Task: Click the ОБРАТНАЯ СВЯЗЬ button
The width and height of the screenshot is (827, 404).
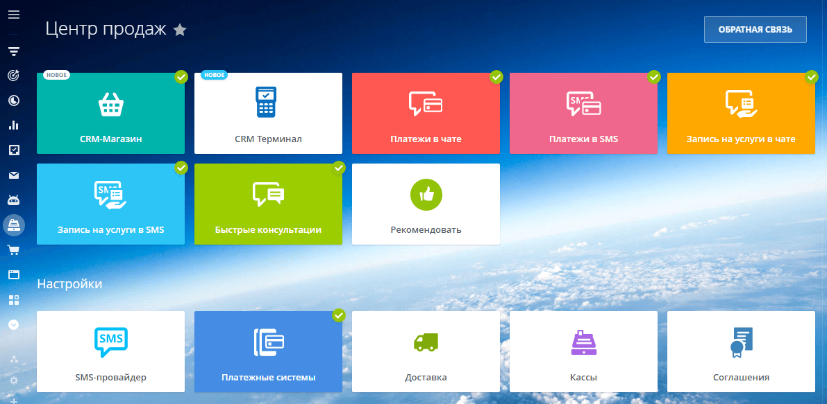Action: pyautogui.click(x=755, y=30)
